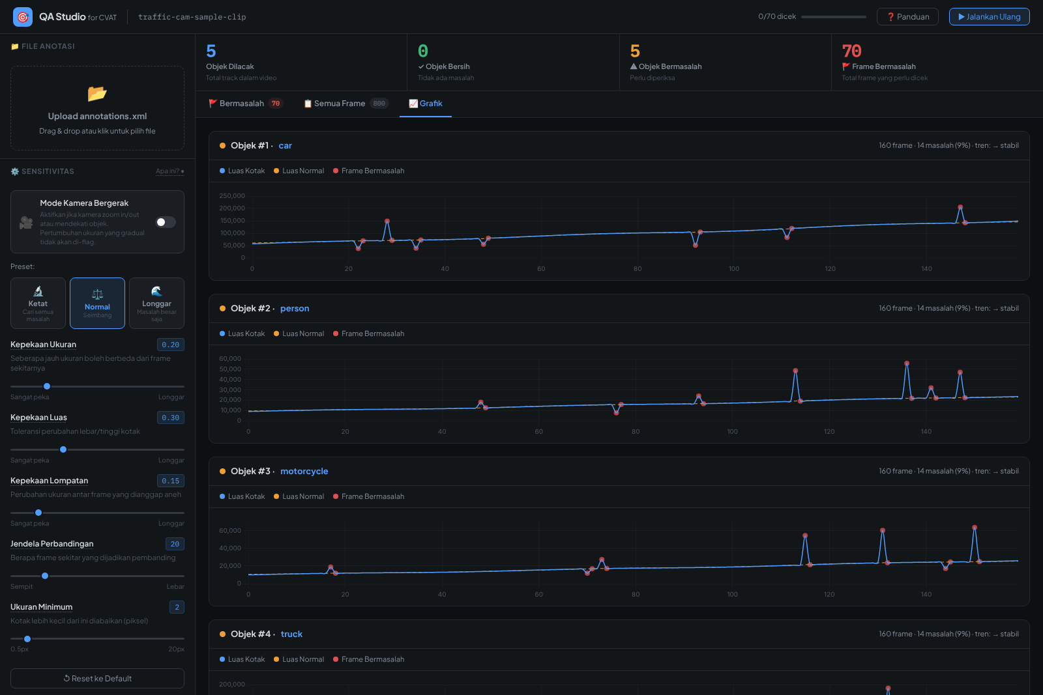
Task: Click the QA Studio target logo
Action: (23, 17)
